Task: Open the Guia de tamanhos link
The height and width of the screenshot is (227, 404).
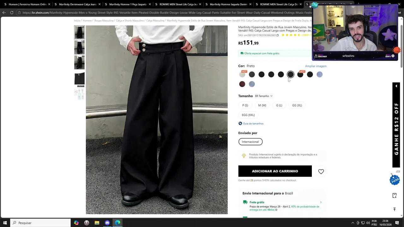Action: click(253, 124)
